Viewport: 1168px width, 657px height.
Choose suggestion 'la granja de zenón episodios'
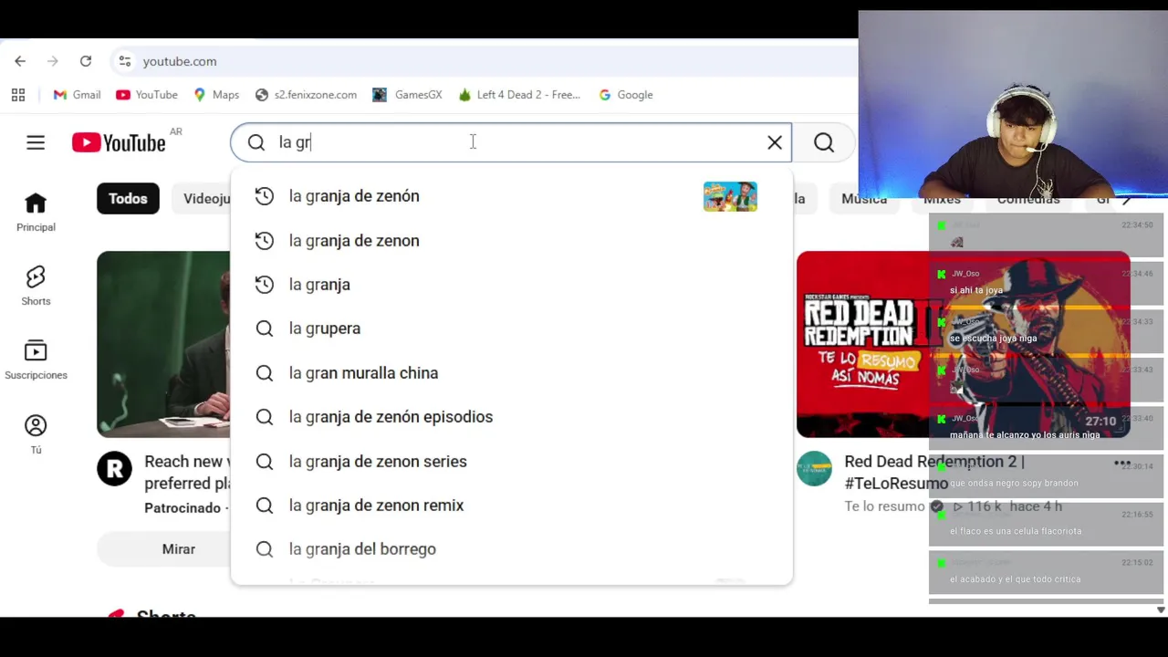511,417
